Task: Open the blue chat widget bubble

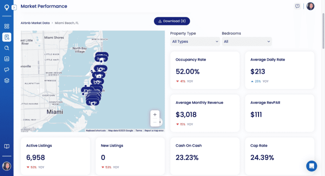Action: tap(311, 166)
